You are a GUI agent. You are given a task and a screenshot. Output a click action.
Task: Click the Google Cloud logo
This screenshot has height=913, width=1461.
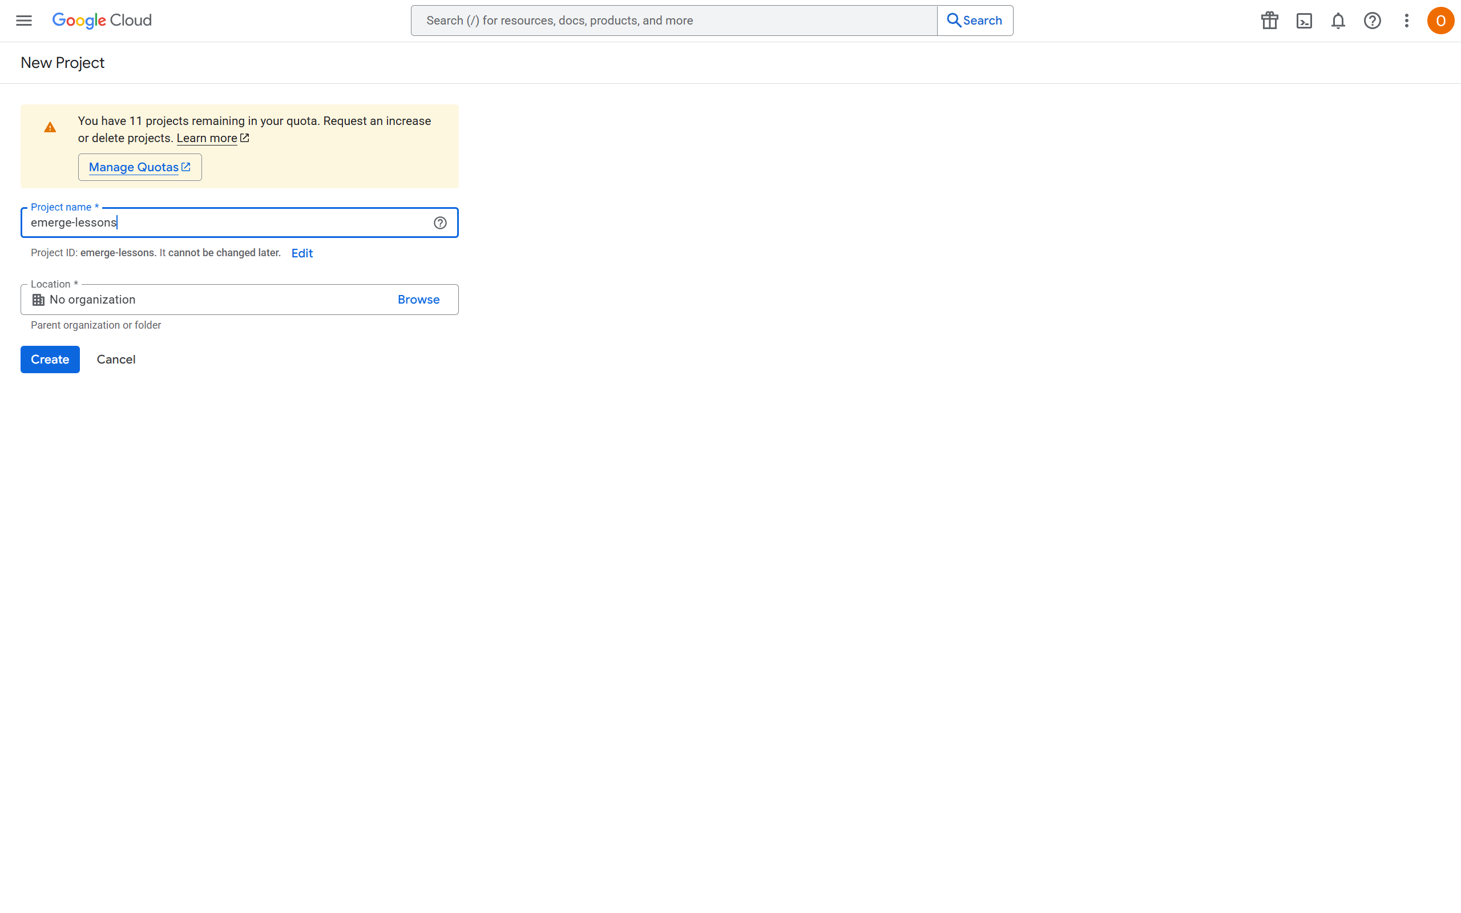click(102, 20)
